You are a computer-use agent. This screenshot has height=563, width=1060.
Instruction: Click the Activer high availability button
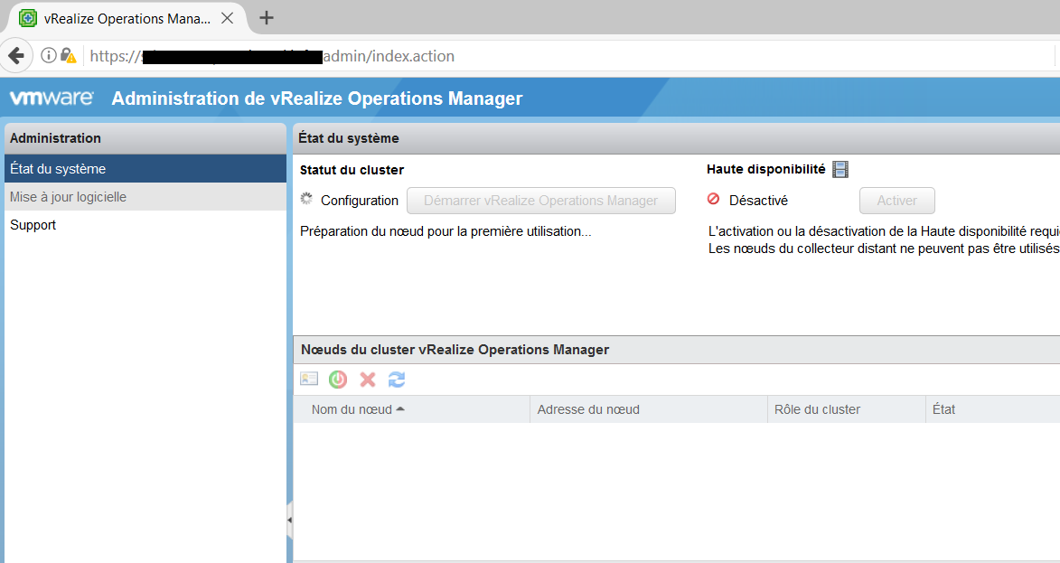pyautogui.click(x=897, y=201)
